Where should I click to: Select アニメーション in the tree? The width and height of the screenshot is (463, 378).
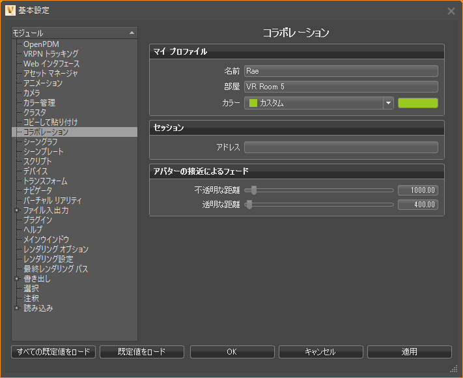[x=43, y=83]
